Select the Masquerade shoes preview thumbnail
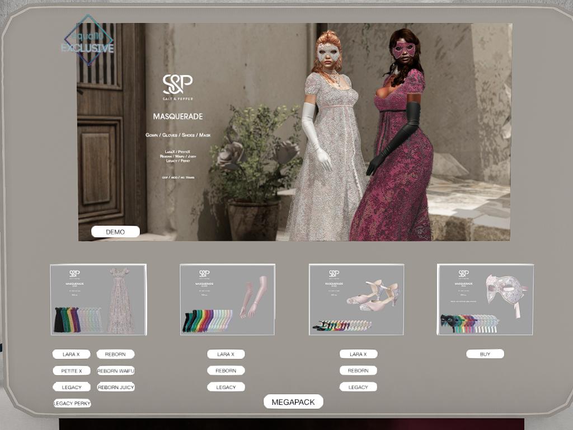The width and height of the screenshot is (573, 430). pyautogui.click(x=356, y=300)
